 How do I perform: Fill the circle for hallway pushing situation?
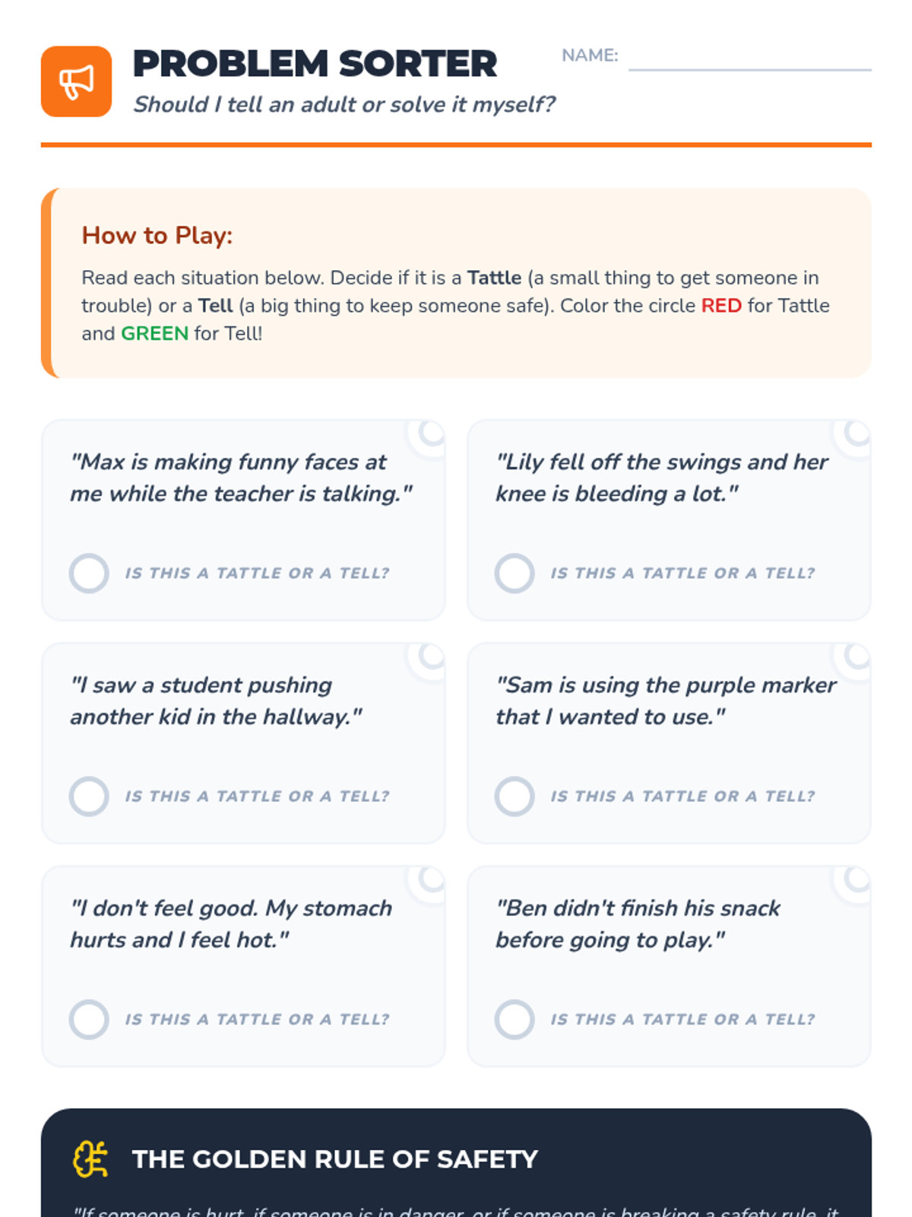pos(89,796)
